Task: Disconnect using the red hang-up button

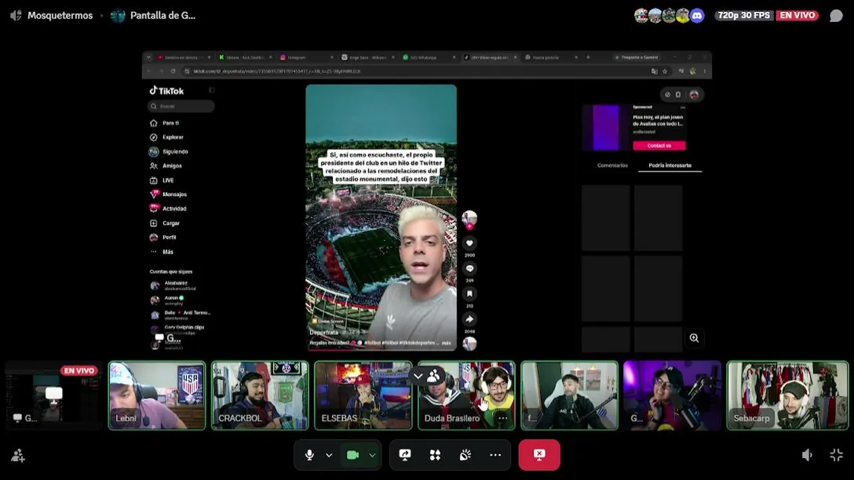Action: (539, 455)
